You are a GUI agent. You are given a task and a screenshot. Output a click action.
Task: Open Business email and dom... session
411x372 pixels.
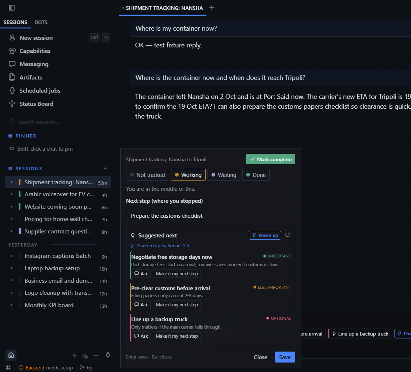58,281
